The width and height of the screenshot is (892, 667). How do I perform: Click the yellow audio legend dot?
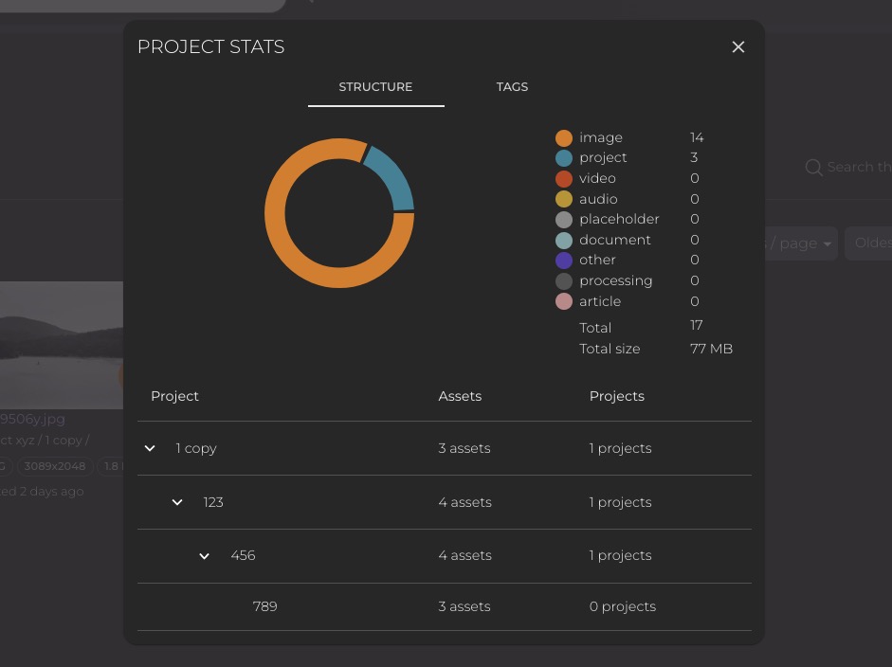[x=564, y=199]
